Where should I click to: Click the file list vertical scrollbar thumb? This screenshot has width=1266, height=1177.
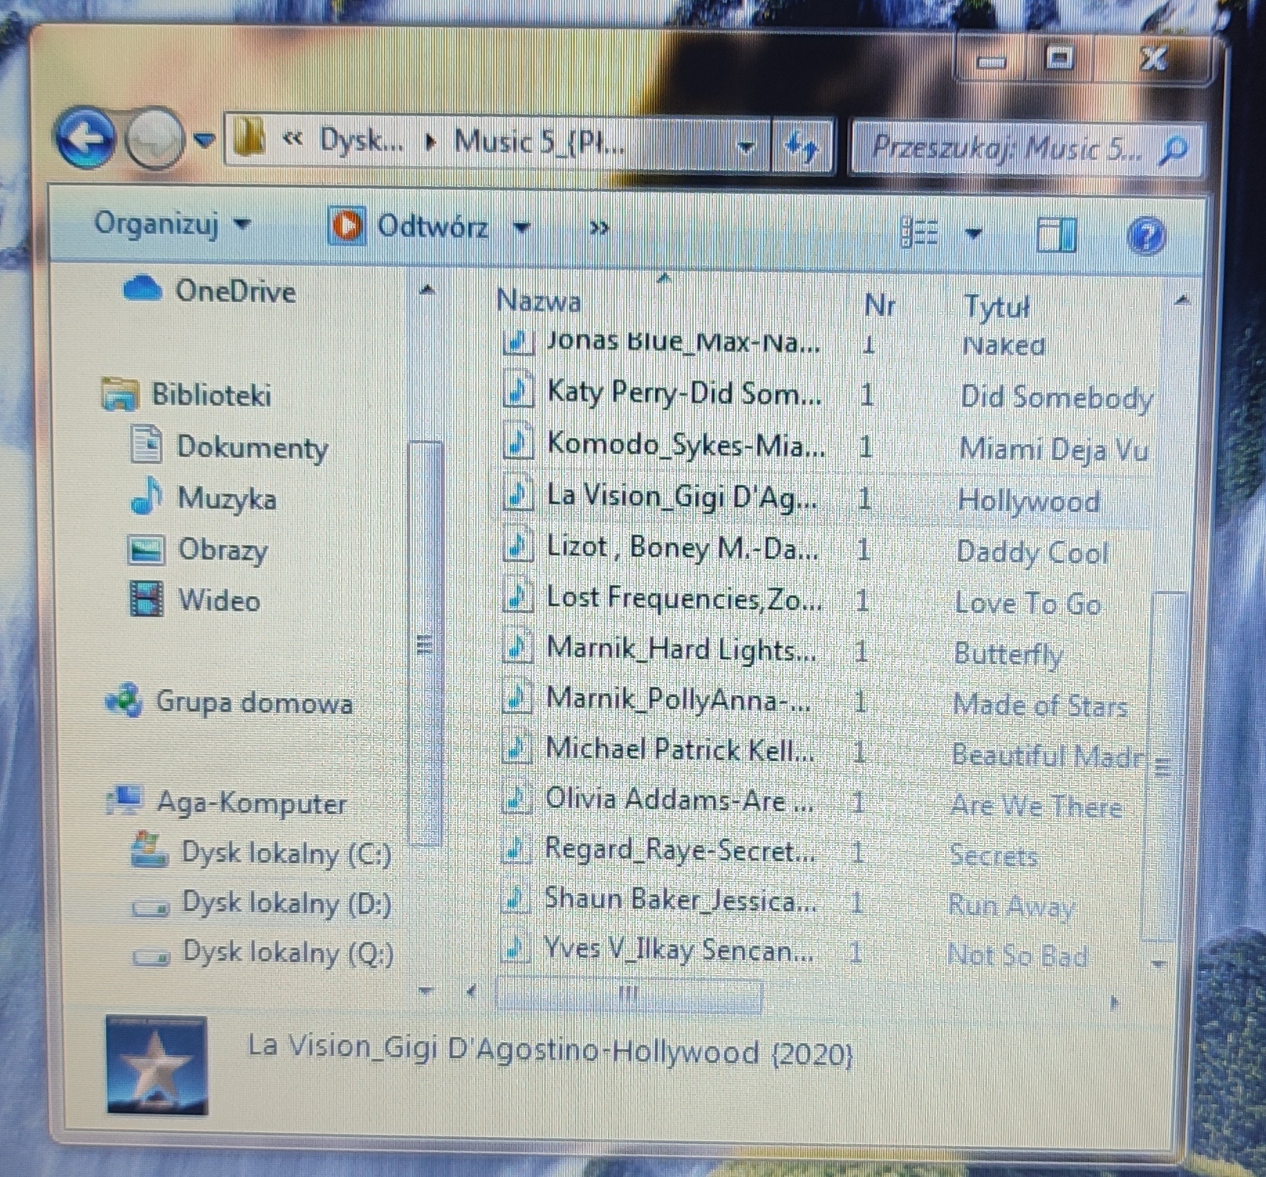(1164, 766)
